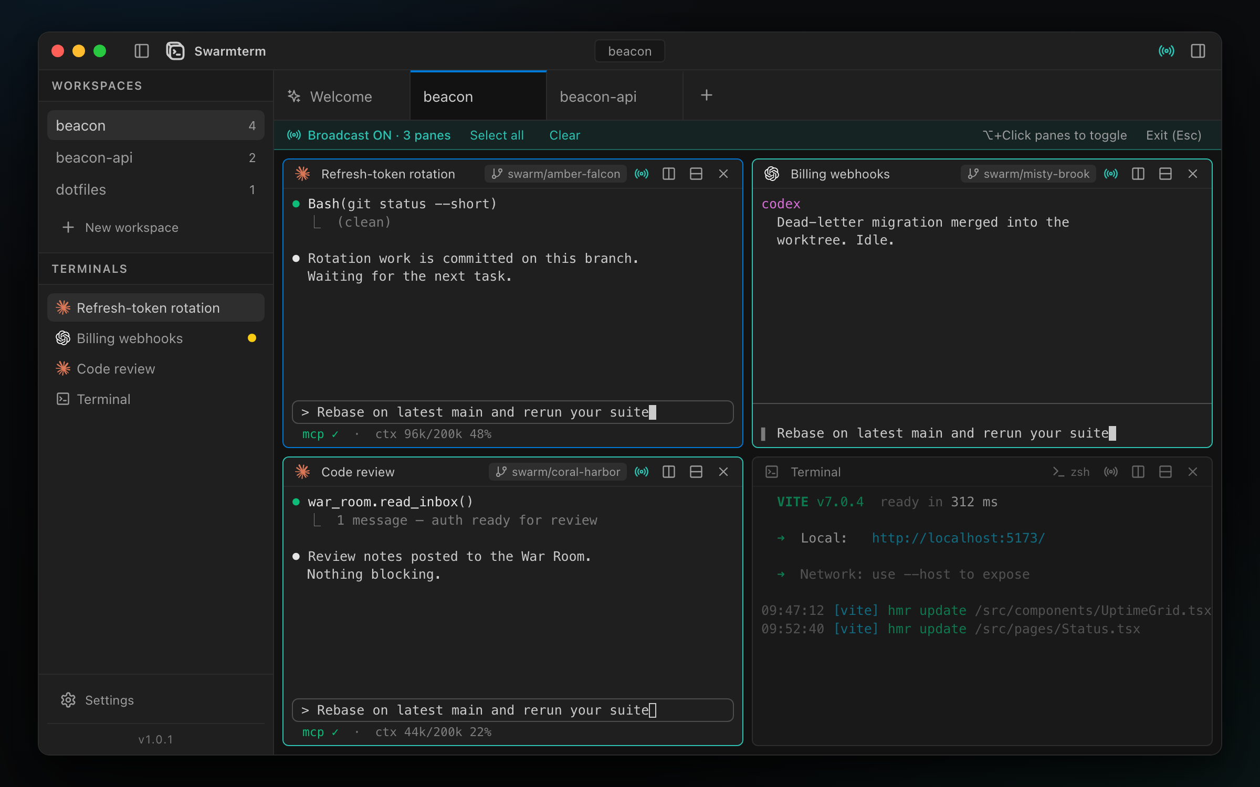Viewport: 1260px width, 787px height.
Task: Open the dotfiles workspace
Action: tap(156, 189)
